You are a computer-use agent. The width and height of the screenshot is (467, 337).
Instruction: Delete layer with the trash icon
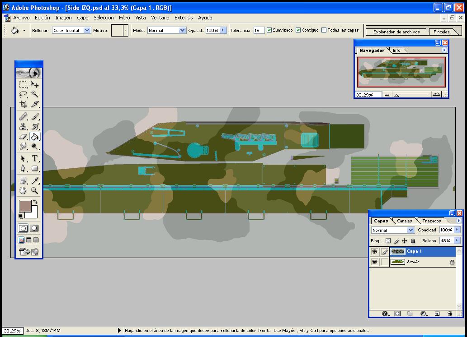[450, 314]
